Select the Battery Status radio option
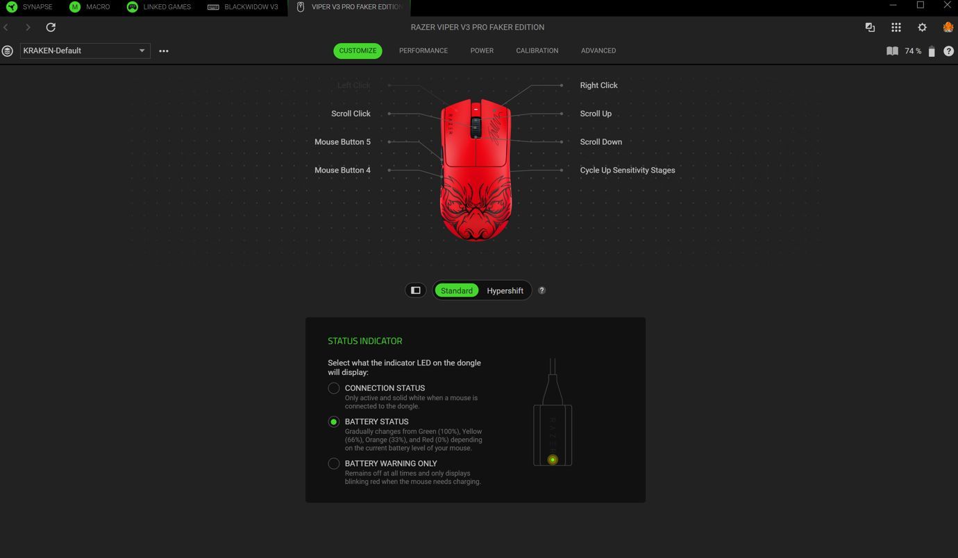The image size is (958, 558). 334,421
